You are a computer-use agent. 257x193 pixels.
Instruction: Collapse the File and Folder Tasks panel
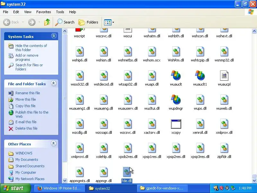coord(53,83)
